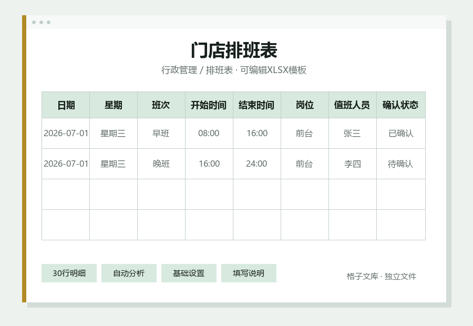Select the 16:00 start time in 晚班 row
This screenshot has height=326, width=473.
point(209,164)
